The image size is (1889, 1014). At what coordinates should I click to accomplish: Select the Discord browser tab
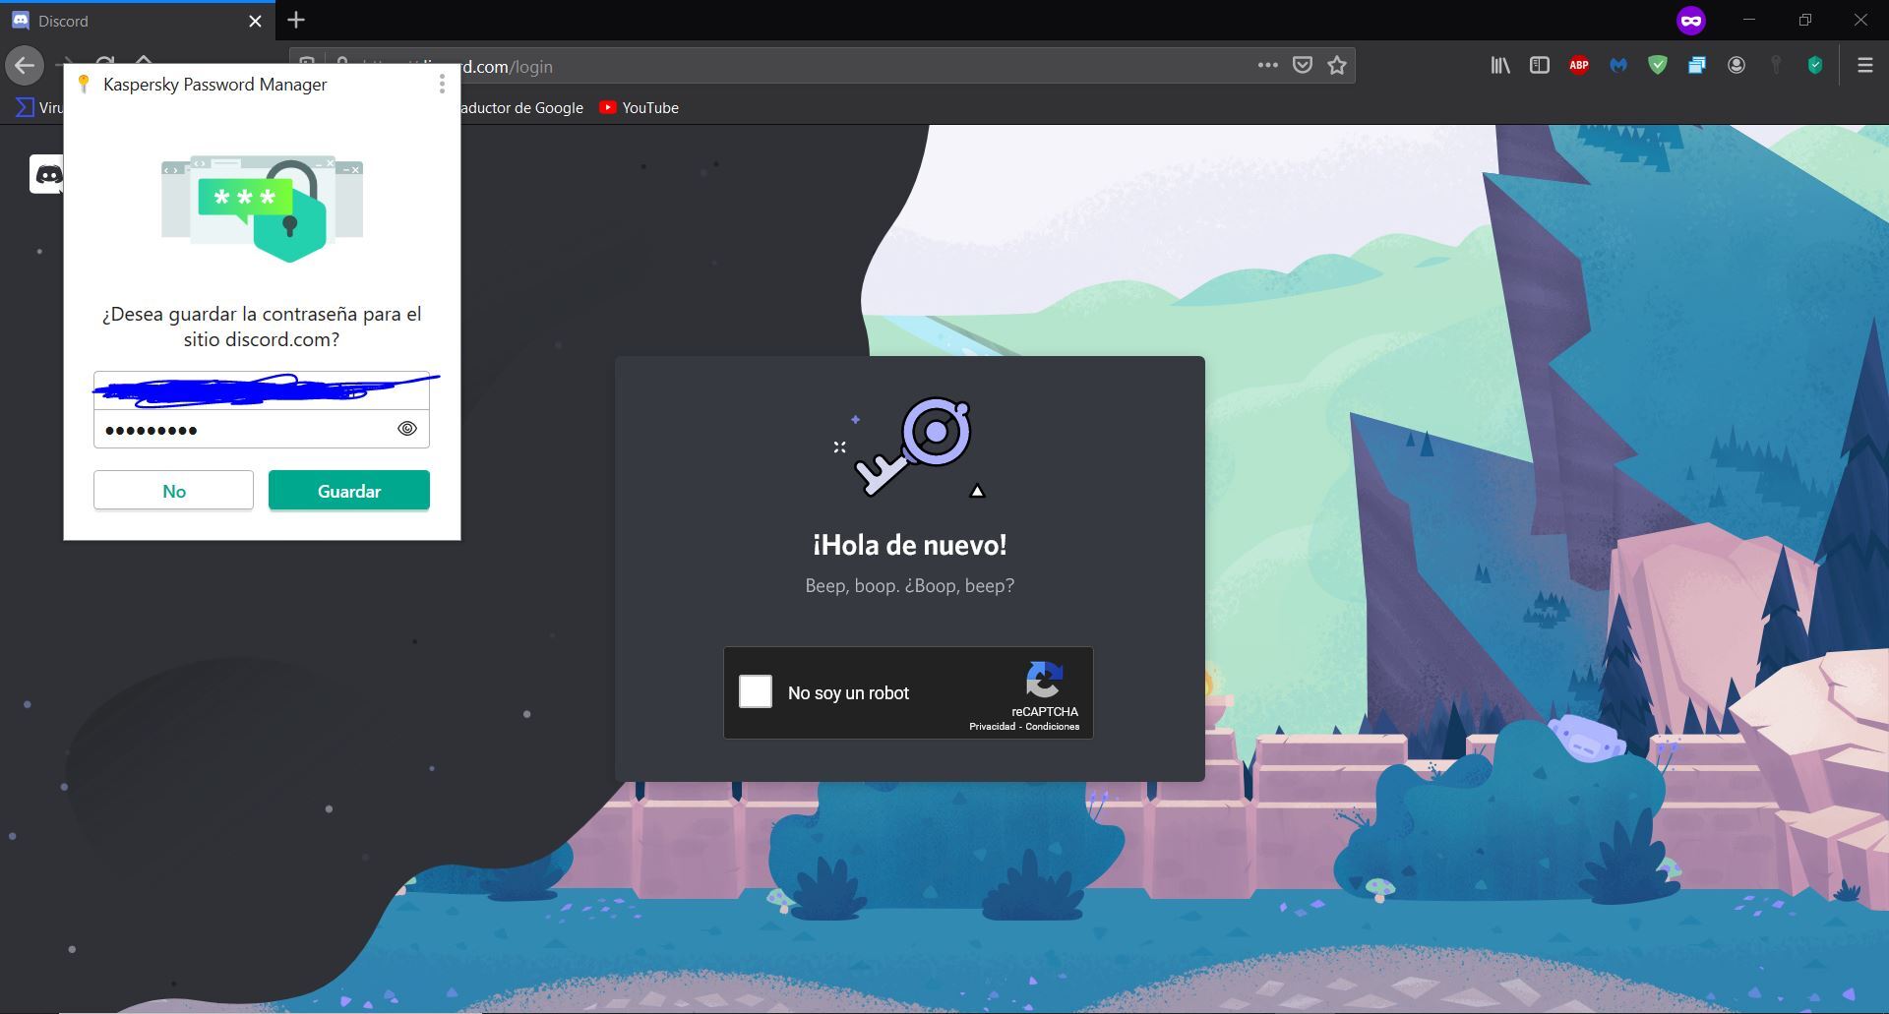(x=138, y=21)
